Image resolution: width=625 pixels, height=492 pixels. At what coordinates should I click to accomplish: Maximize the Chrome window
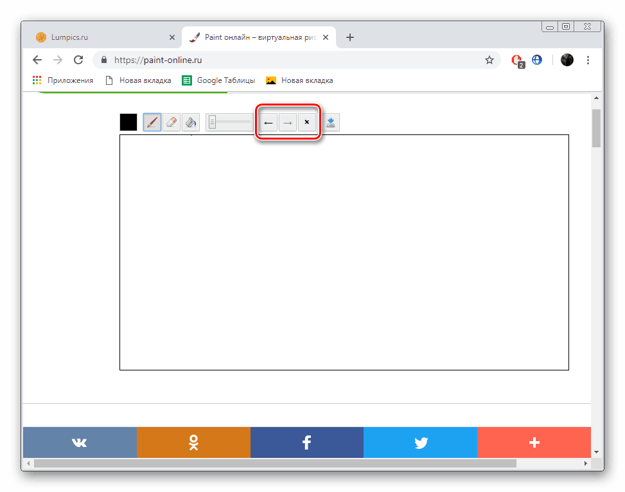(566, 27)
